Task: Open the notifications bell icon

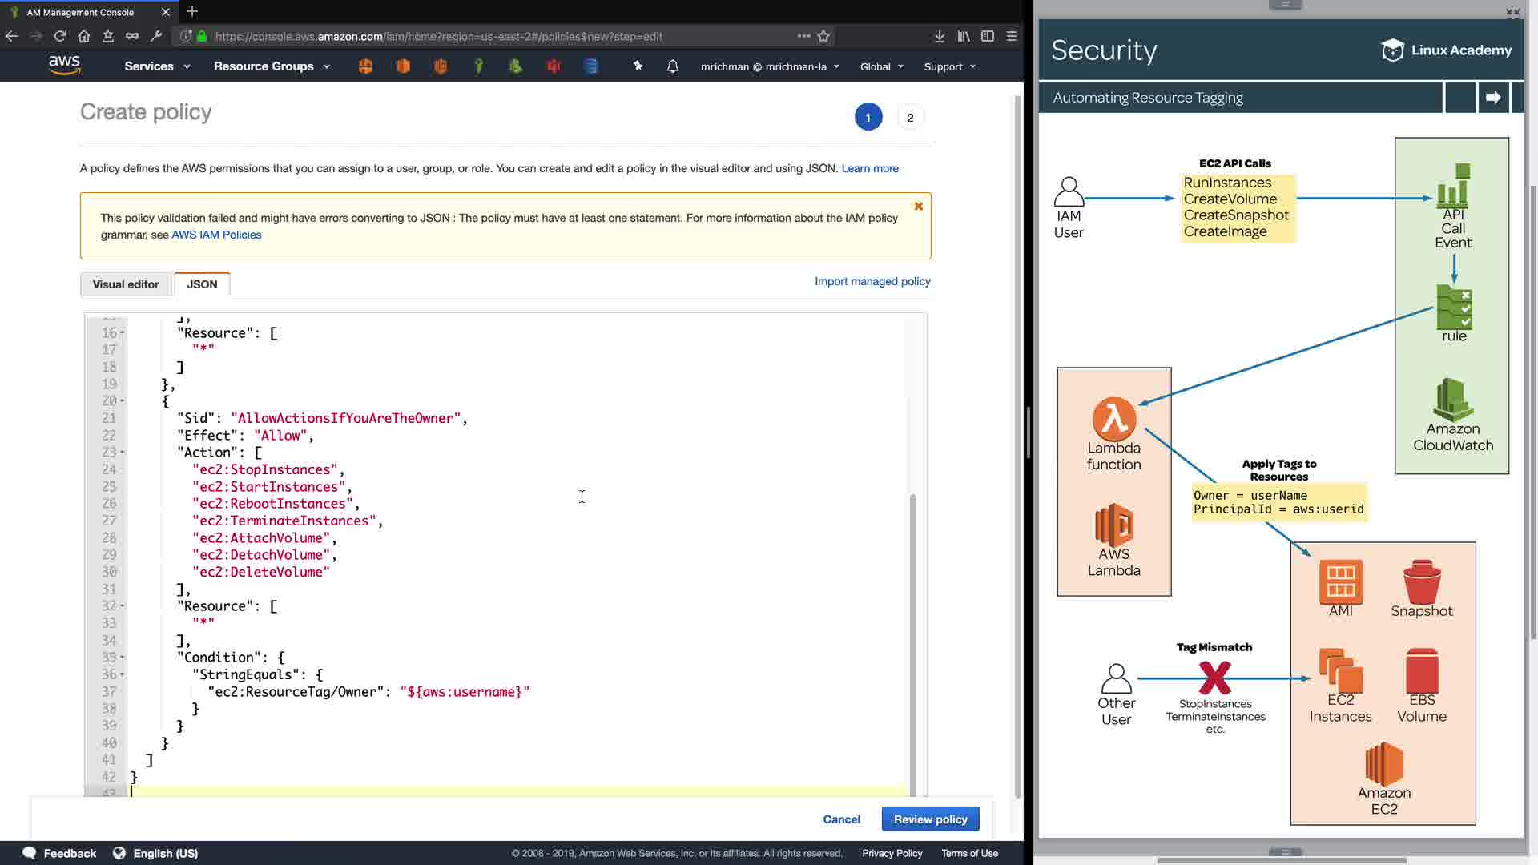Action: tap(673, 66)
